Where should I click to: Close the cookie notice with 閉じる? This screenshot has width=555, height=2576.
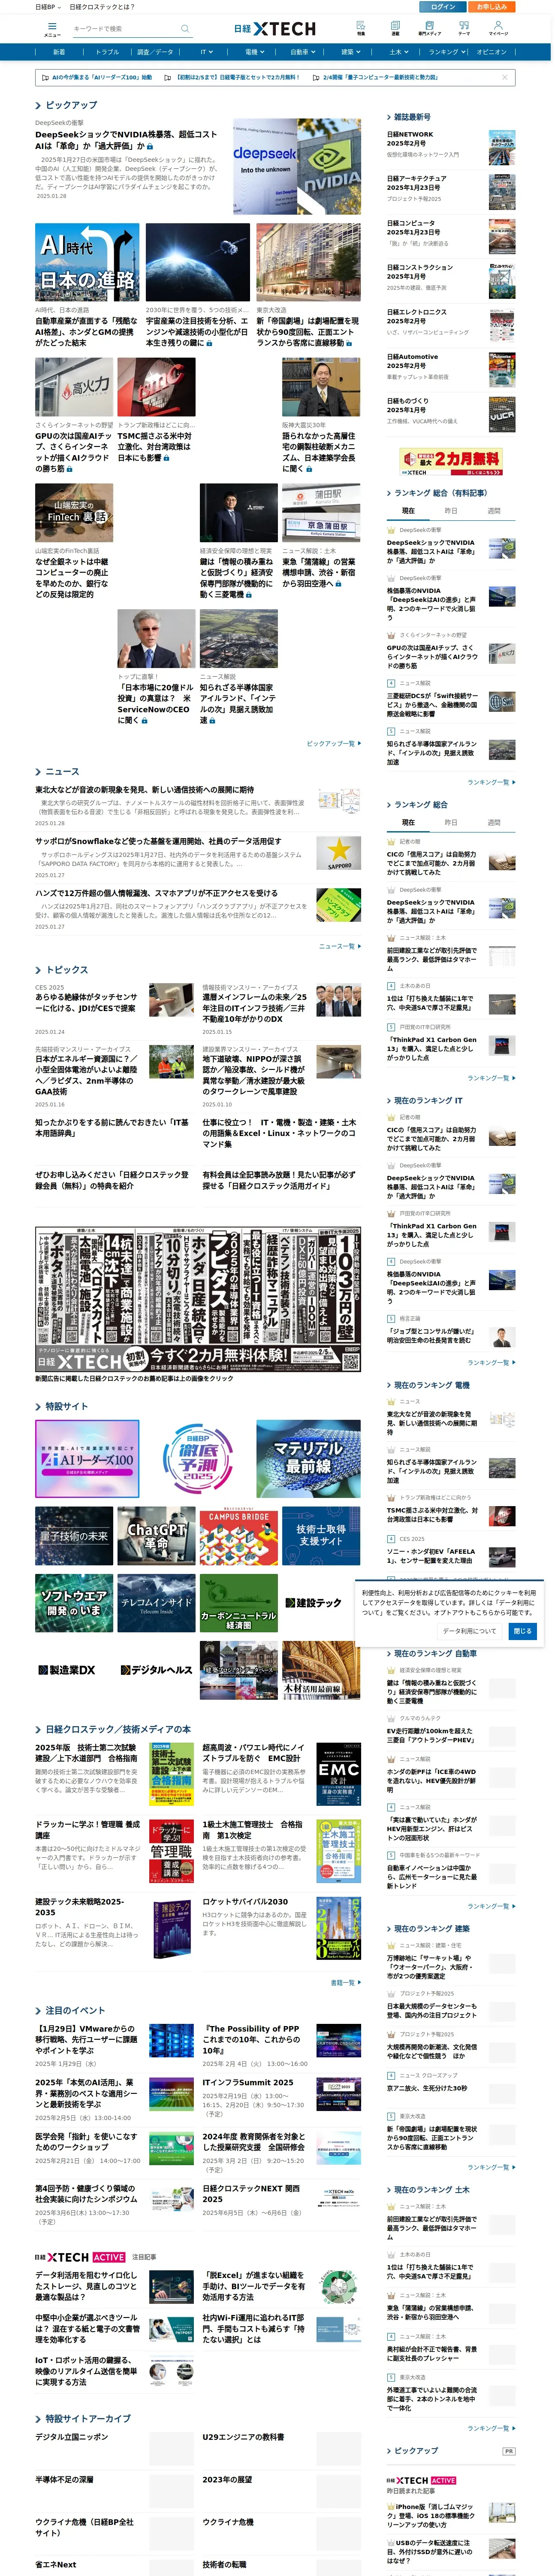click(523, 1631)
